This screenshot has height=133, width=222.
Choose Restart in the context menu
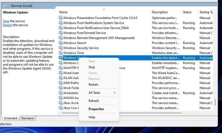pos(93,85)
